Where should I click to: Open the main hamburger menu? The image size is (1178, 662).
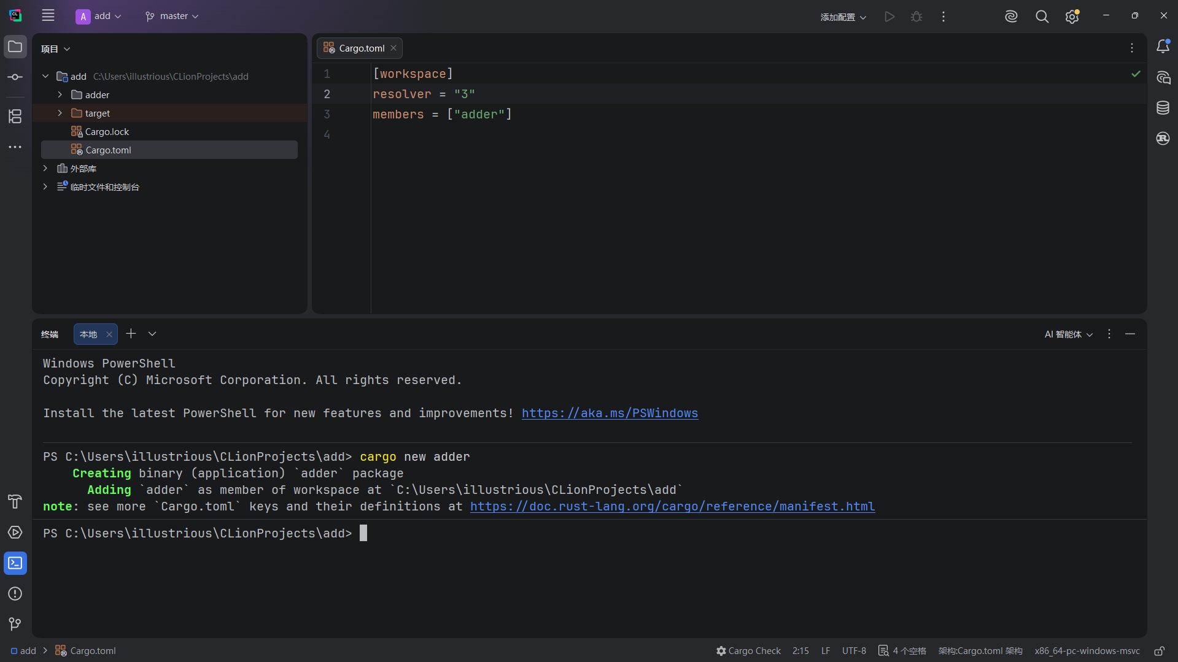click(48, 16)
